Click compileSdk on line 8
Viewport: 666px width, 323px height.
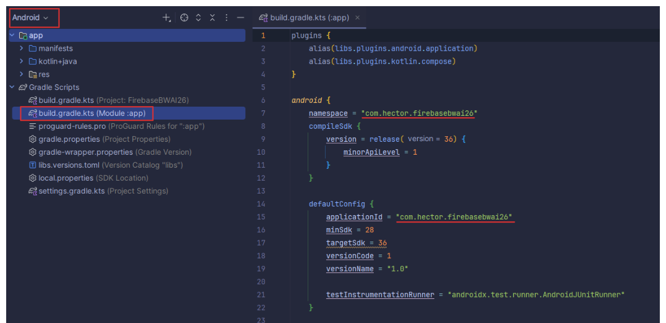coord(331,126)
